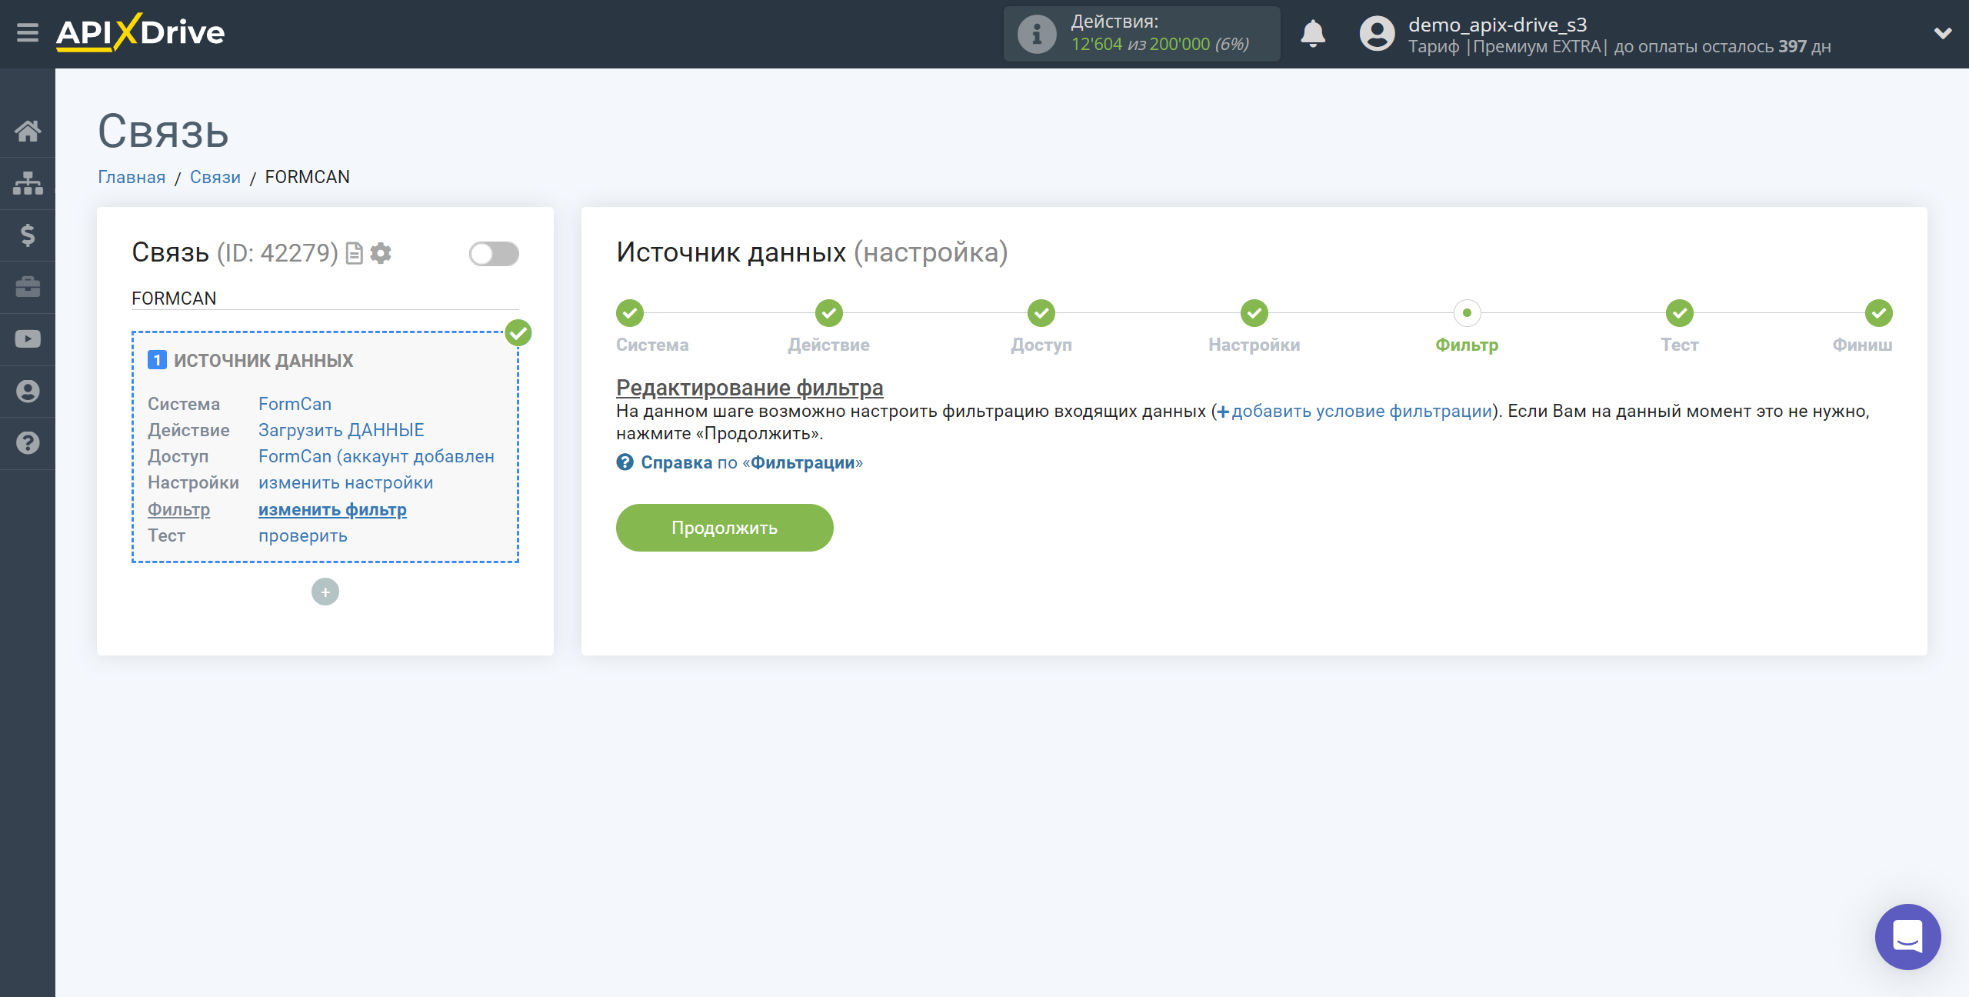Viewport: 1969px width, 997px height.
Task: Expand the account dropdown chevron
Action: (1943, 33)
